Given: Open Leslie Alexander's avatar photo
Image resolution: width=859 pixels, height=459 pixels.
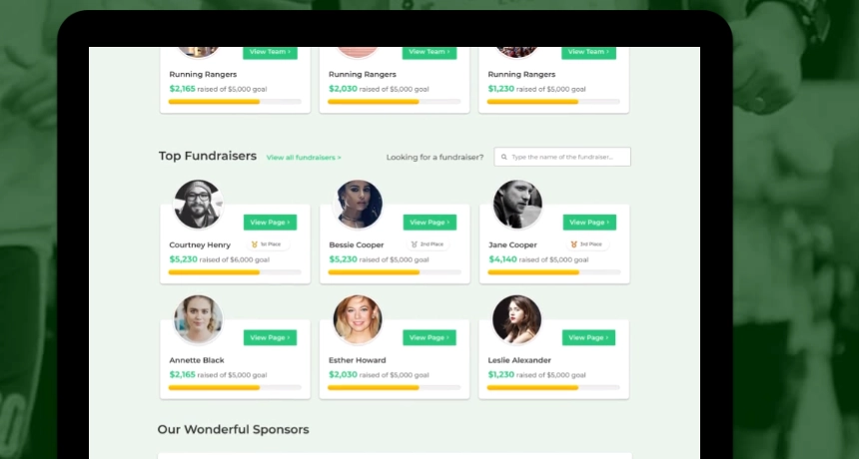Looking at the screenshot, I should tap(516, 319).
